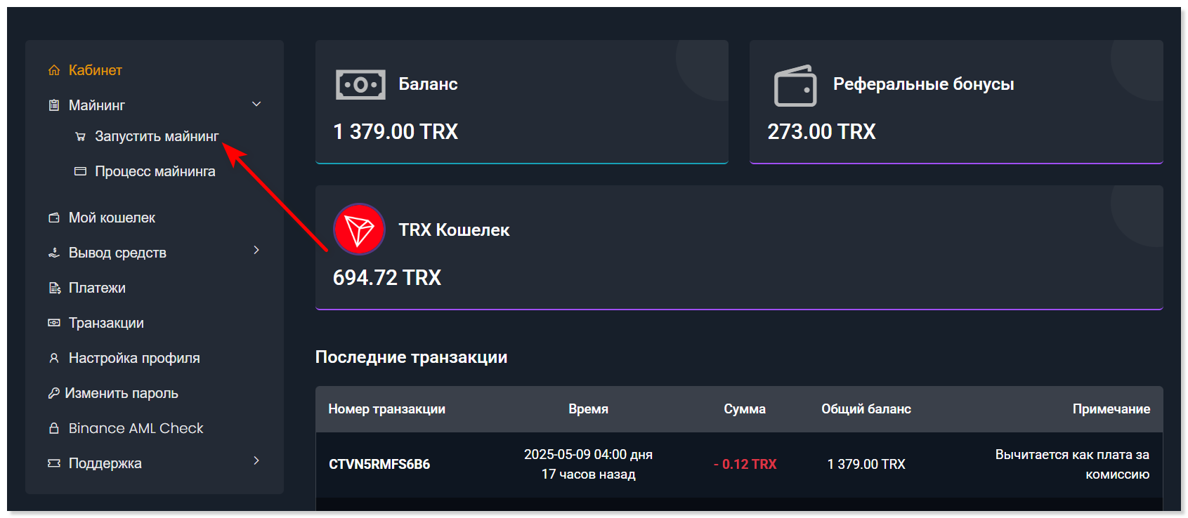1188x518 pixels.
Task: Click the wallet icon next to Мой кошелек
Action: point(54,218)
